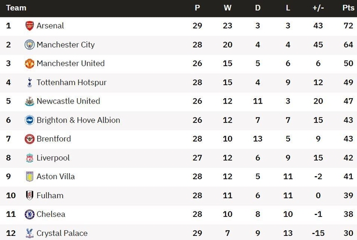The image size is (357, 240).
Task: Select the Newcastle United crest
Action: coord(30,101)
